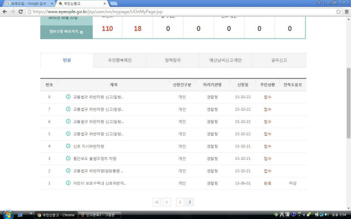Click the info icon beside 어린이 보호구역내 신호위반차
The image size is (351, 219).
click(x=68, y=183)
